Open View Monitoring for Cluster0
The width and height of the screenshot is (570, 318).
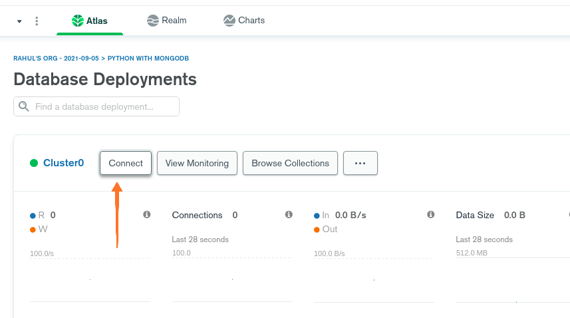coord(197,163)
